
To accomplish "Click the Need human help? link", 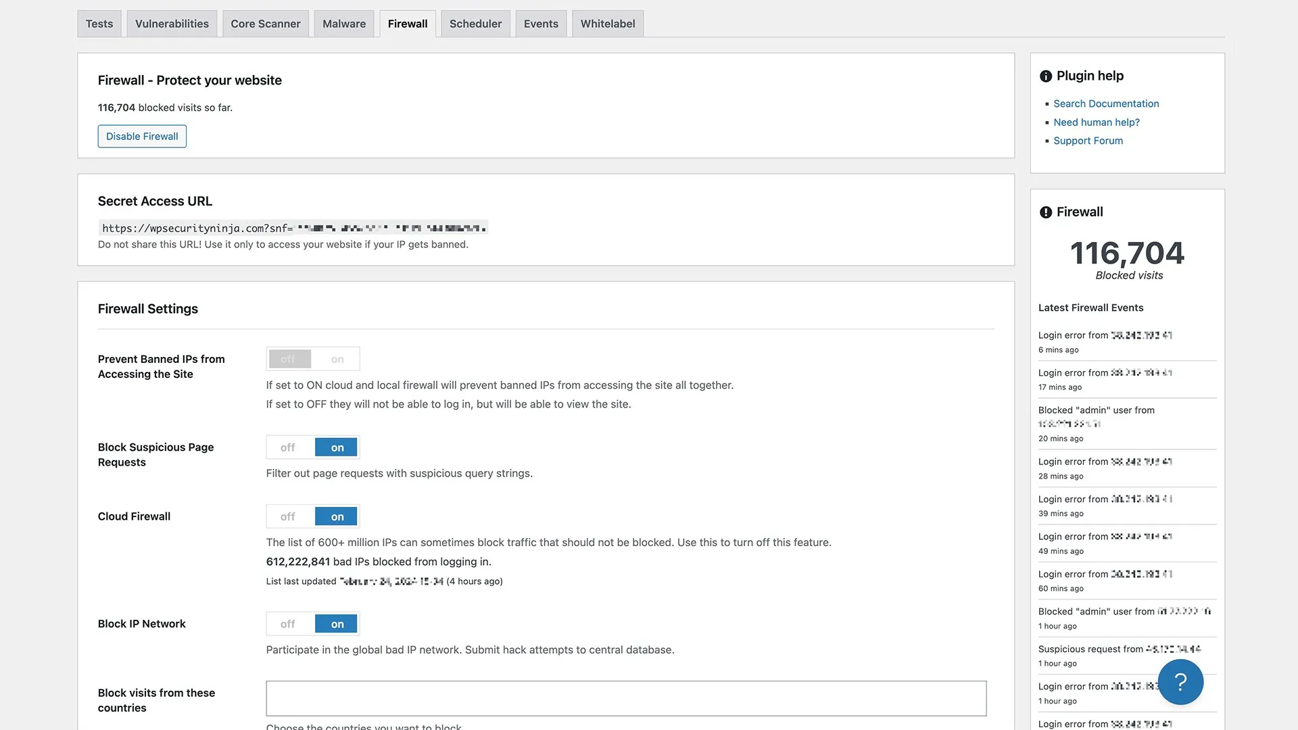I will tap(1096, 122).
